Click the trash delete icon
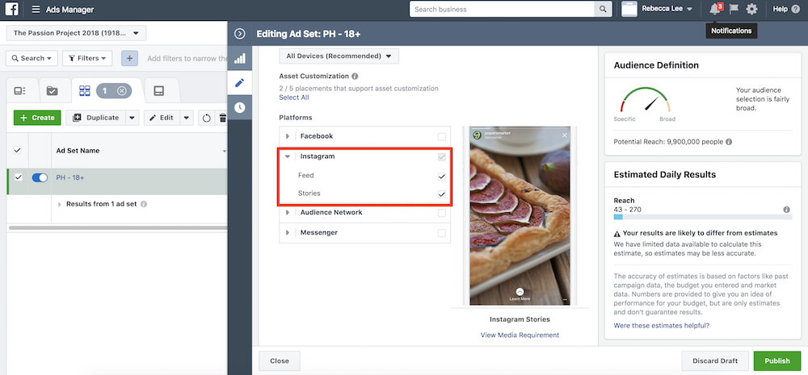The image size is (808, 375). click(x=222, y=118)
